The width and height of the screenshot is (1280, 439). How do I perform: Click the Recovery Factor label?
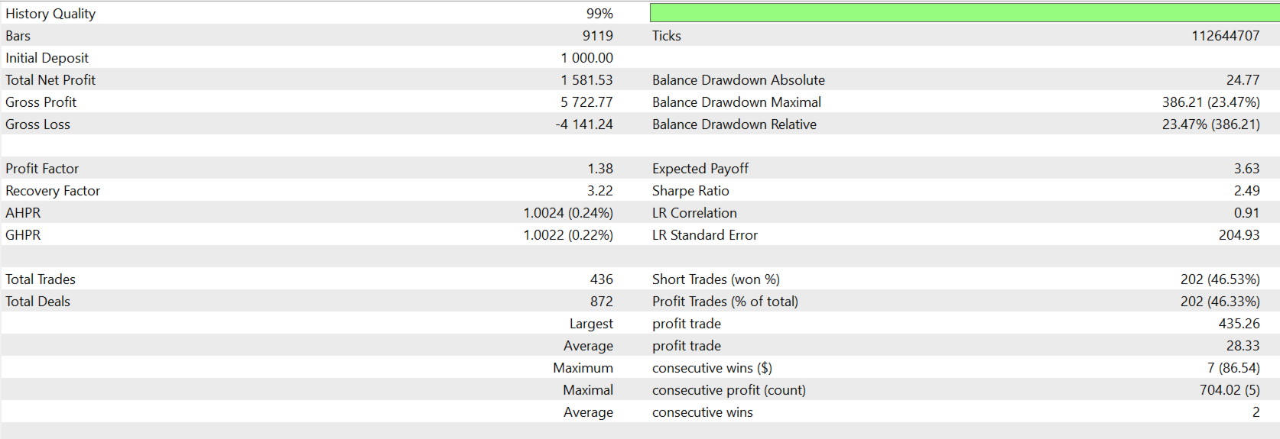(x=53, y=191)
